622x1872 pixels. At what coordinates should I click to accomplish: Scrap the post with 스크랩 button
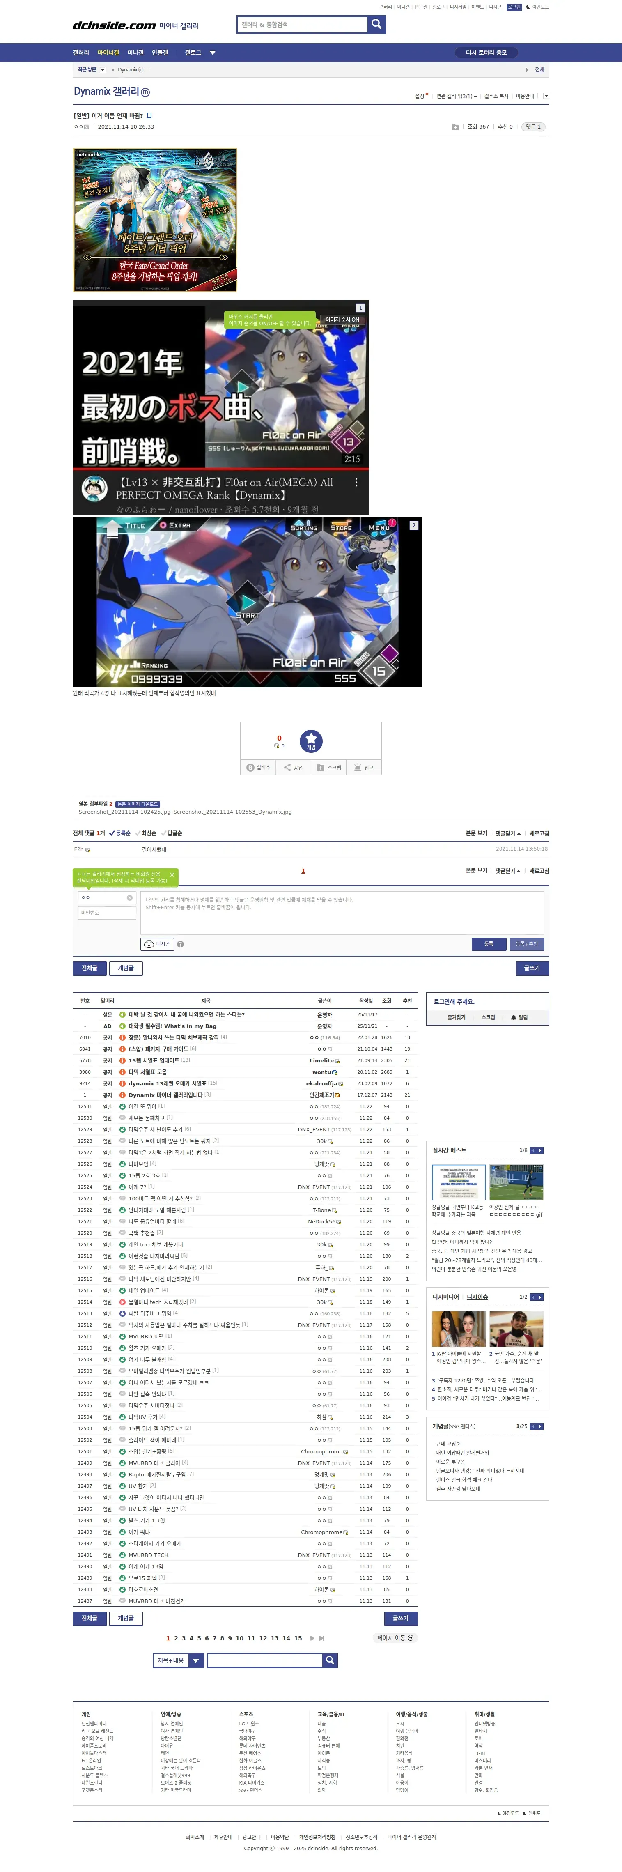pos(329,767)
